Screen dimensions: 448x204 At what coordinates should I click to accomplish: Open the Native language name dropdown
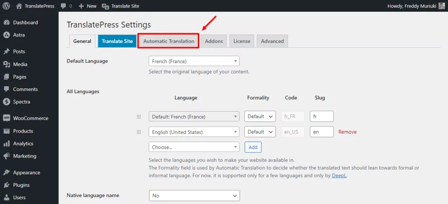tap(194, 196)
